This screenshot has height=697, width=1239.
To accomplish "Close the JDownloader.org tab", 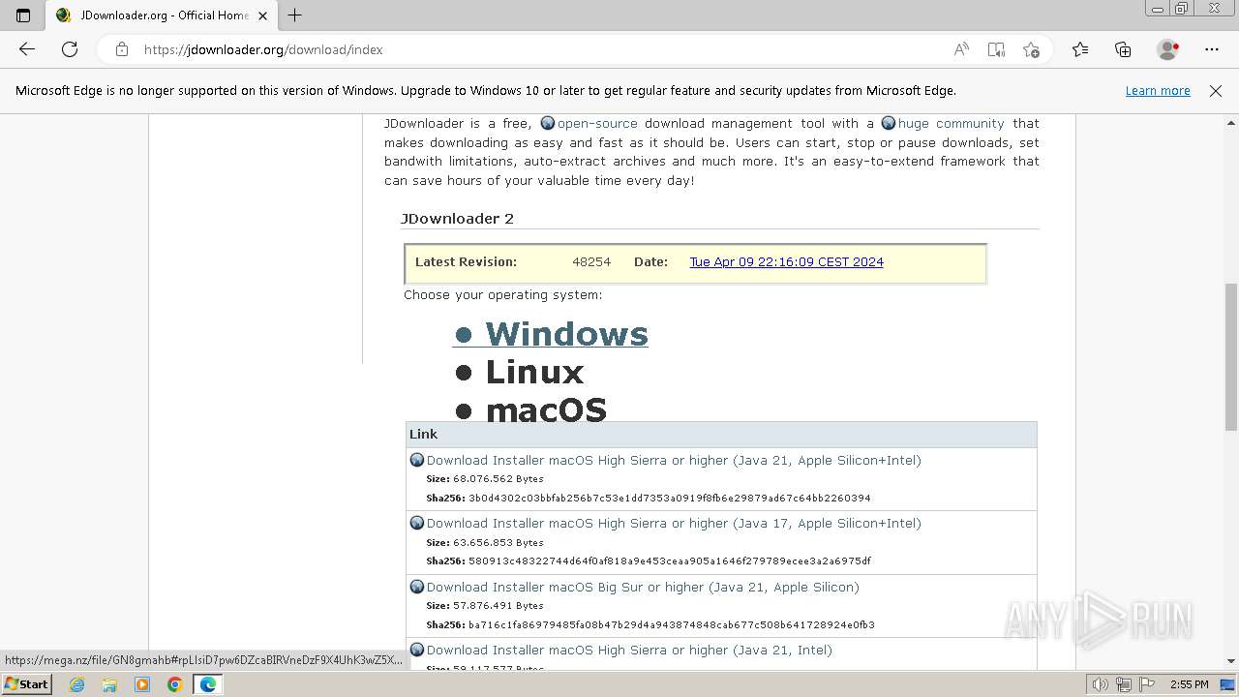I will coord(262,15).
